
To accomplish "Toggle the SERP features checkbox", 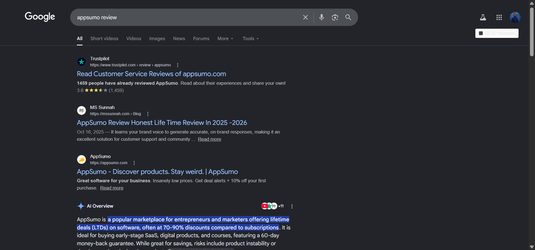I will 481,33.
